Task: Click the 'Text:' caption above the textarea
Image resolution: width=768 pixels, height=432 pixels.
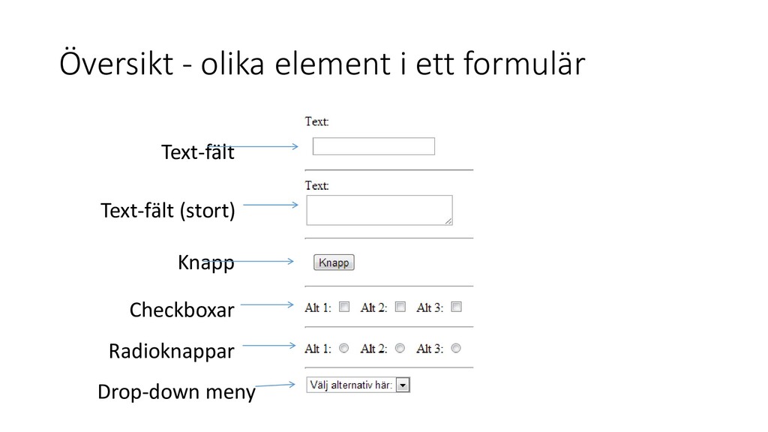Action: point(317,186)
